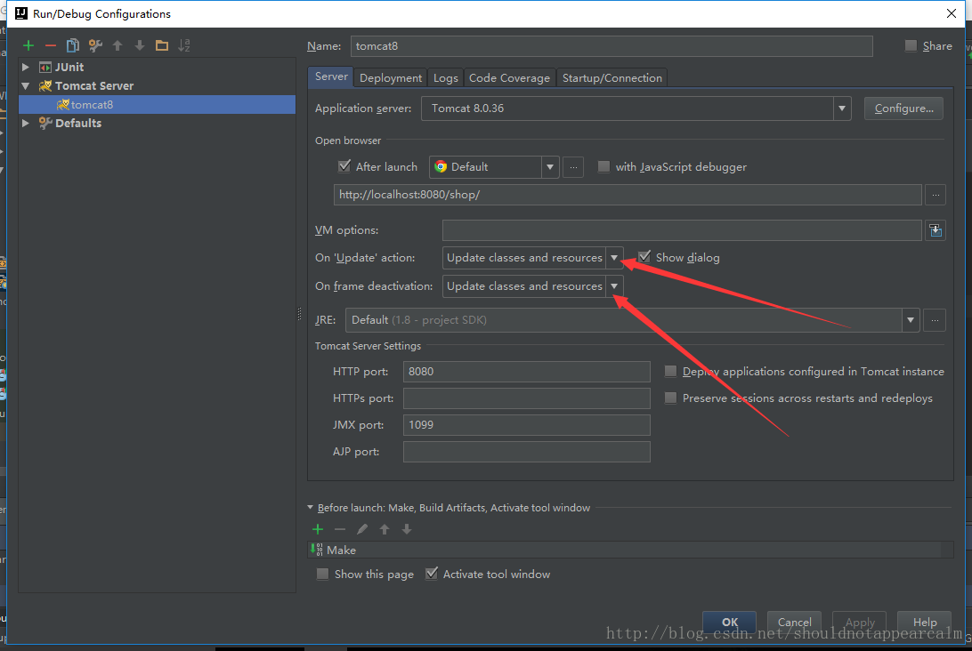The width and height of the screenshot is (972, 651).
Task: Click the Defaults wrench icon in tree
Action: [x=45, y=123]
